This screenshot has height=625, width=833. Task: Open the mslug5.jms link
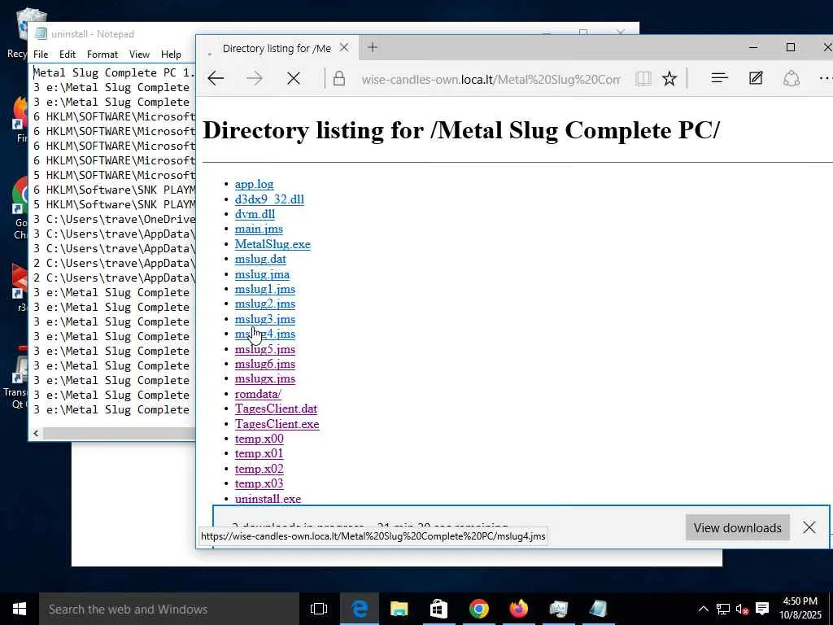click(264, 349)
